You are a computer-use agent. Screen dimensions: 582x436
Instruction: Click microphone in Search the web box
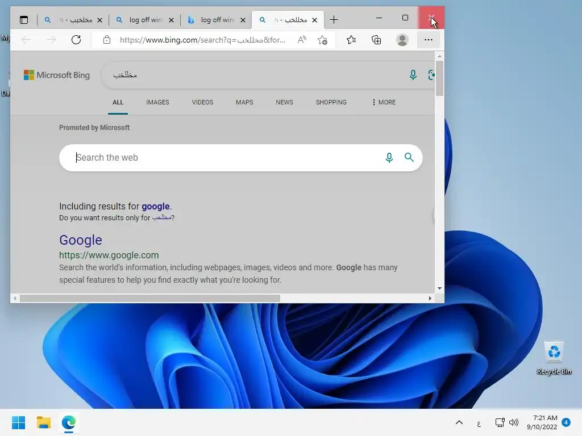point(389,158)
